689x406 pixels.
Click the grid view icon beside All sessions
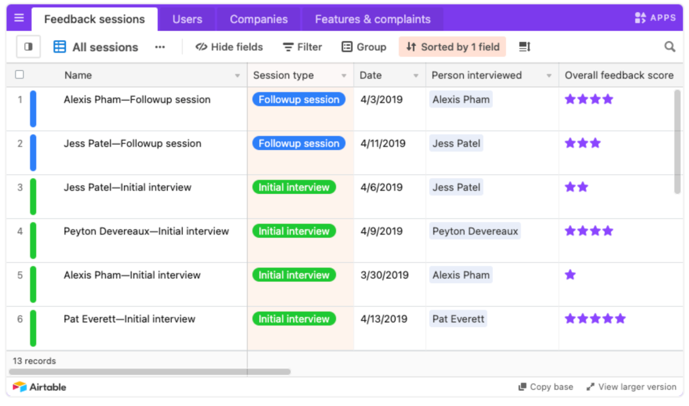[x=59, y=46]
